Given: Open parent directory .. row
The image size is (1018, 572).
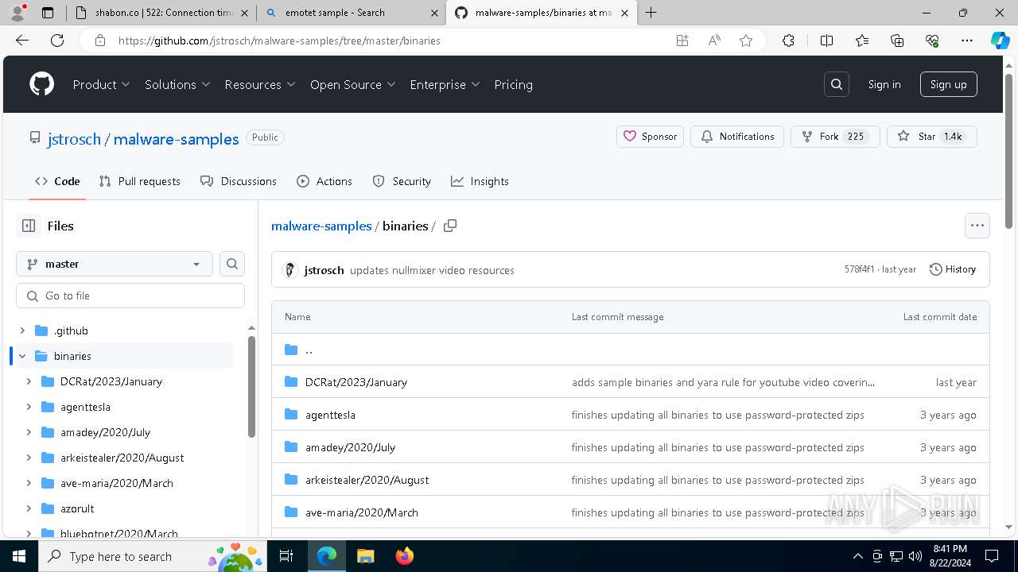Looking at the screenshot, I should 630,350.
